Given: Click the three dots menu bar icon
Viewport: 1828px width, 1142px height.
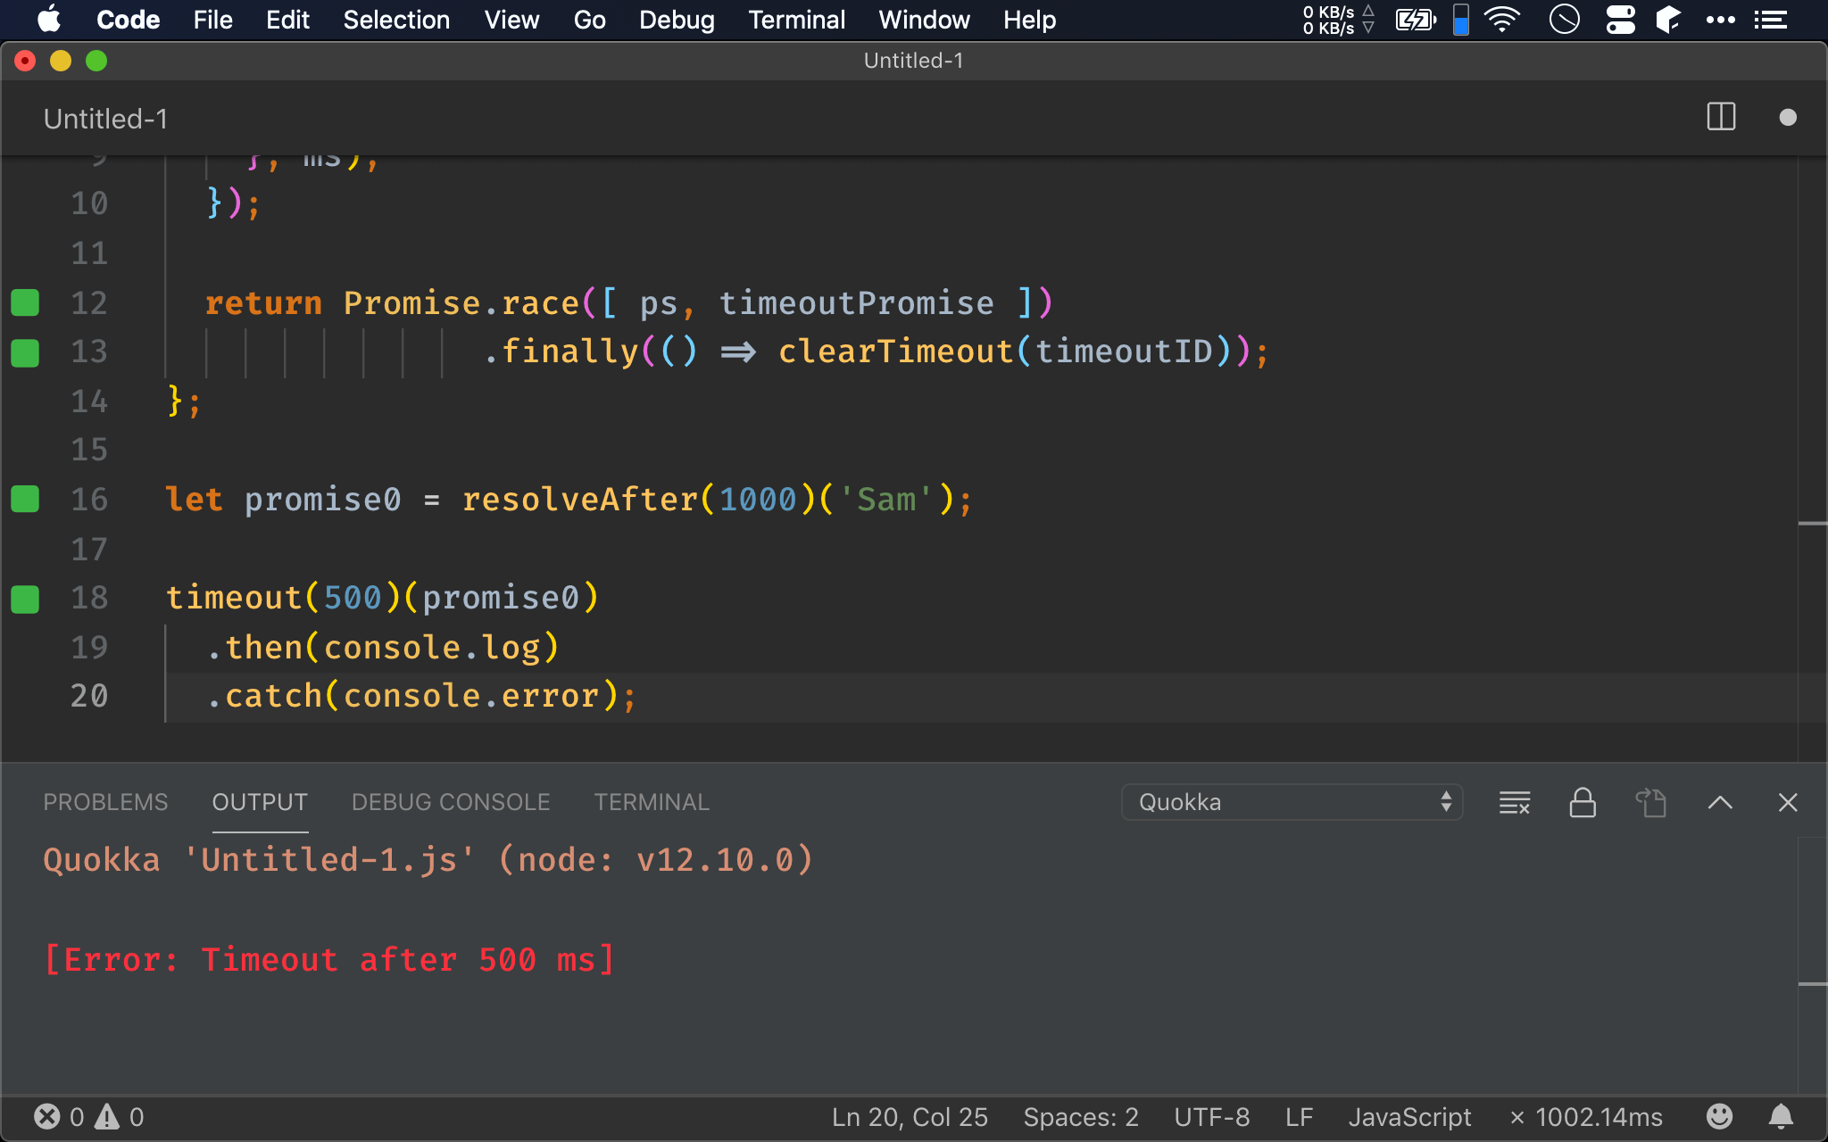Looking at the screenshot, I should [1720, 20].
